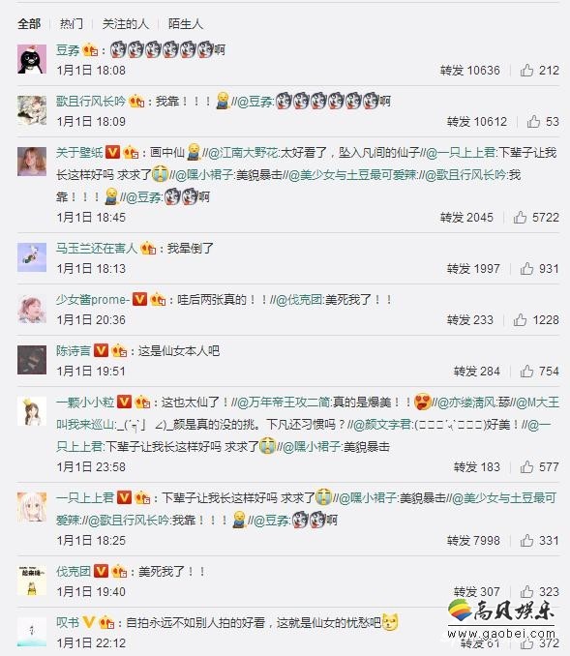Click 转发 10636 on 豆荞's comment
The width and height of the screenshot is (570, 656).
coord(469,71)
